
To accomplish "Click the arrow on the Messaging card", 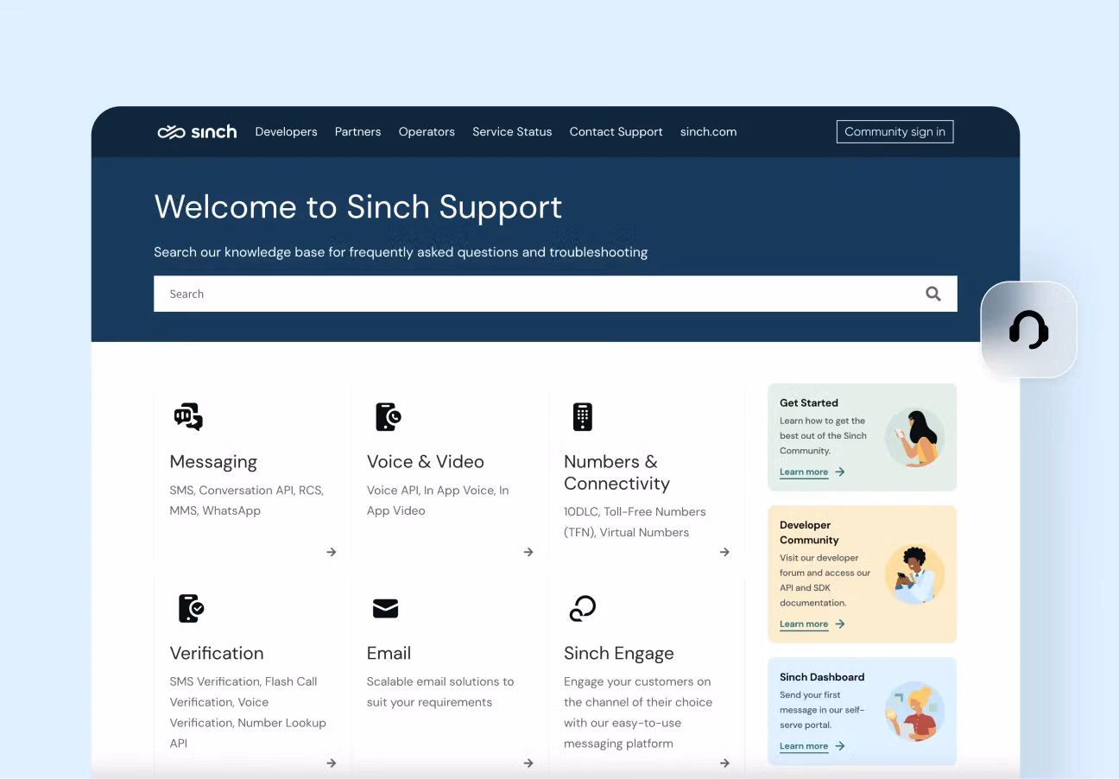I will (331, 552).
